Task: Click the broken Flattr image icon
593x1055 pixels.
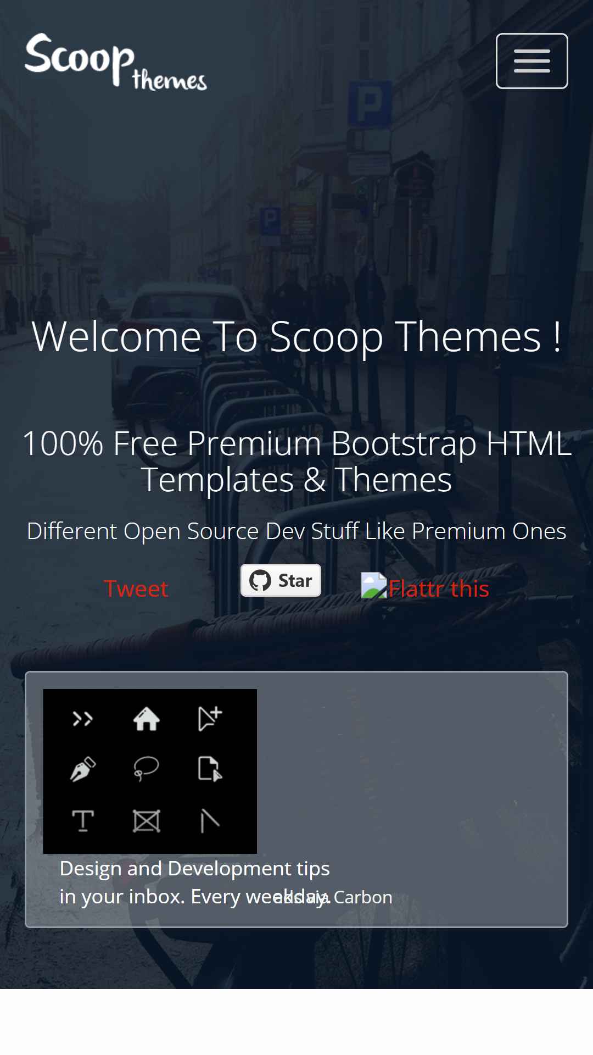Action: [x=374, y=586]
